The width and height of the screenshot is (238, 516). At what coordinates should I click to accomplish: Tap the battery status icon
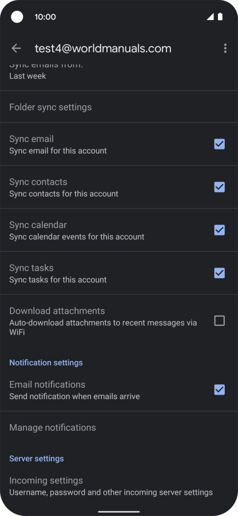coord(220,17)
